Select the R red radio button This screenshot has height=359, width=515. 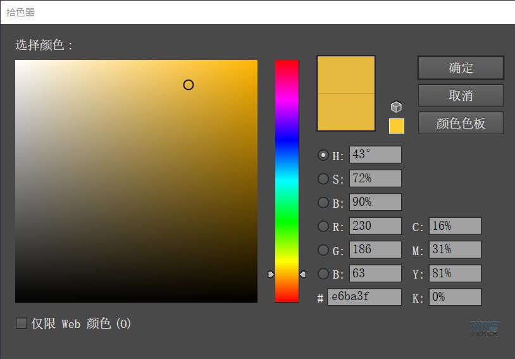click(323, 226)
